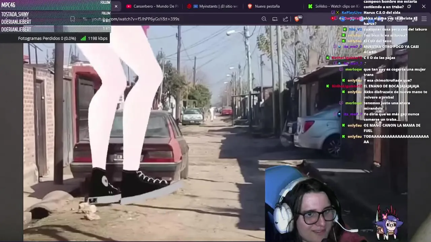The width and height of the screenshot is (431, 242).
Task: Switch to Canserbero - Mundo De tab
Action: (x=153, y=6)
